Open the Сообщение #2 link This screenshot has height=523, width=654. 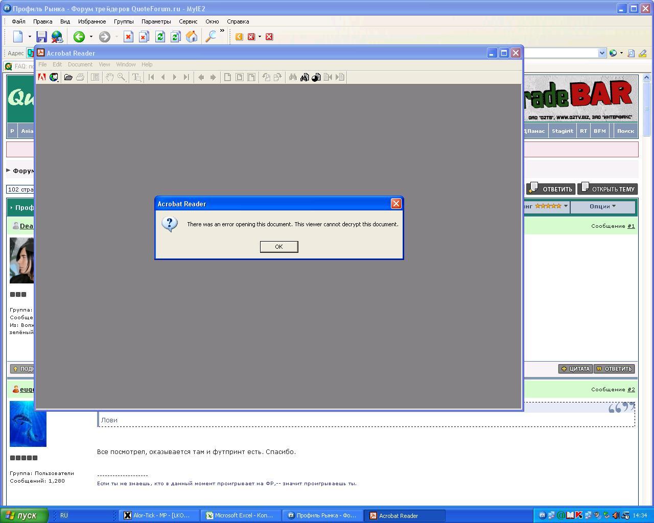tap(631, 389)
